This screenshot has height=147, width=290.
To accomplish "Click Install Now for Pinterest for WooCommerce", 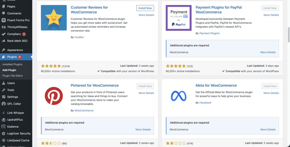I will (145, 86).
